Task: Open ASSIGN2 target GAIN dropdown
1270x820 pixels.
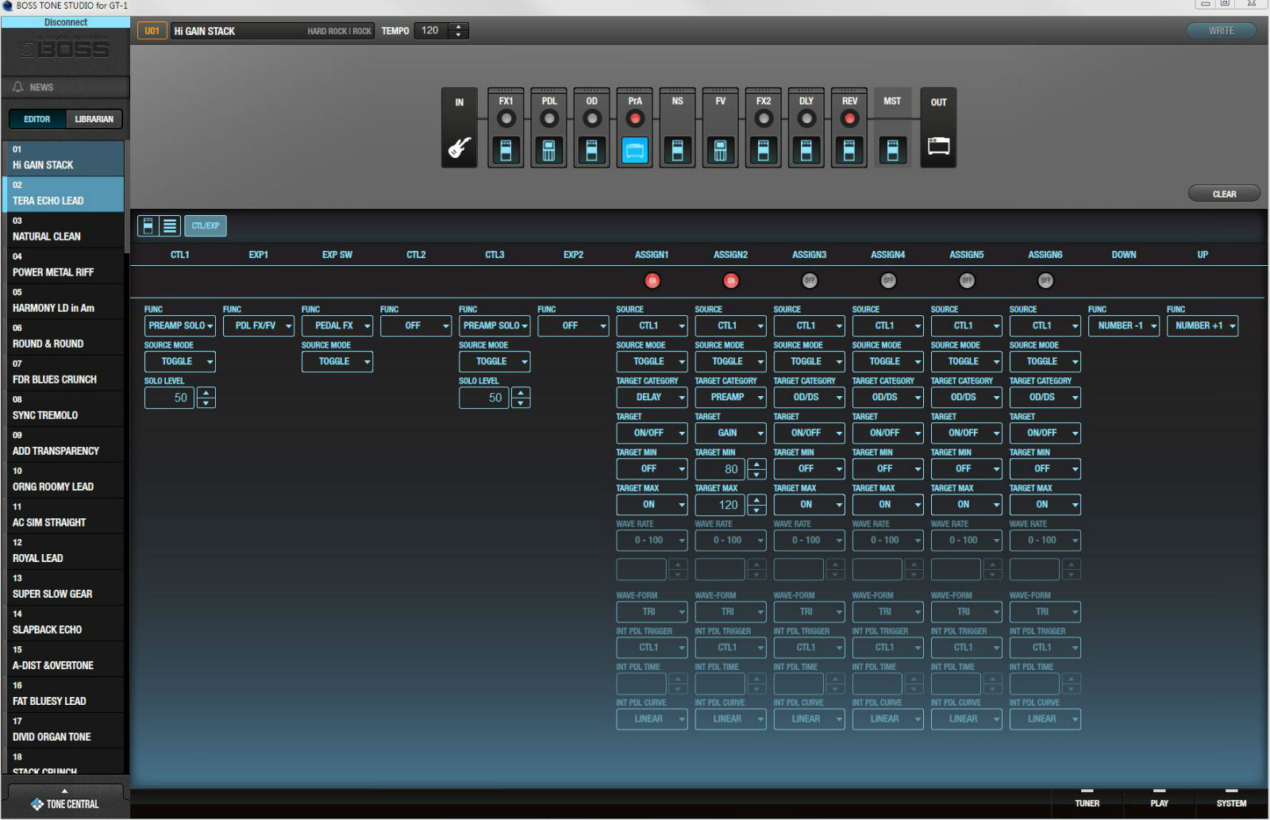Action: pyautogui.click(x=730, y=433)
